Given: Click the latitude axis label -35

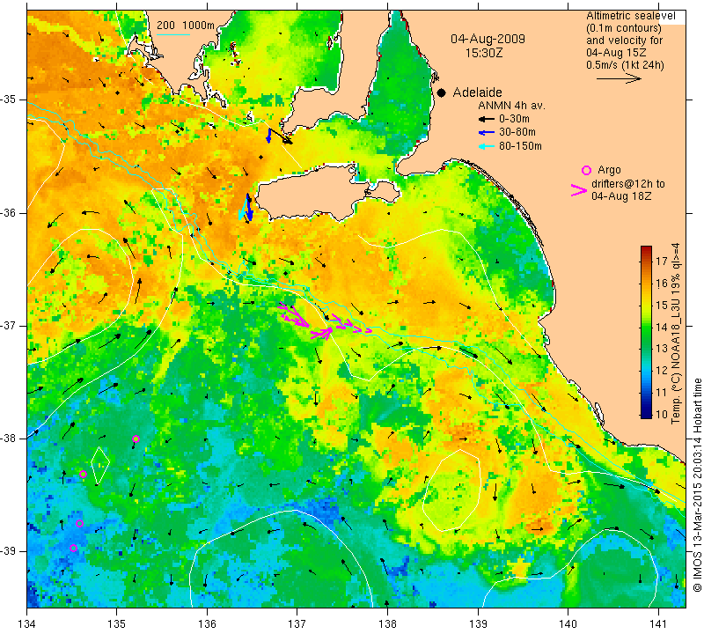Looking at the screenshot, I should (x=8, y=100).
